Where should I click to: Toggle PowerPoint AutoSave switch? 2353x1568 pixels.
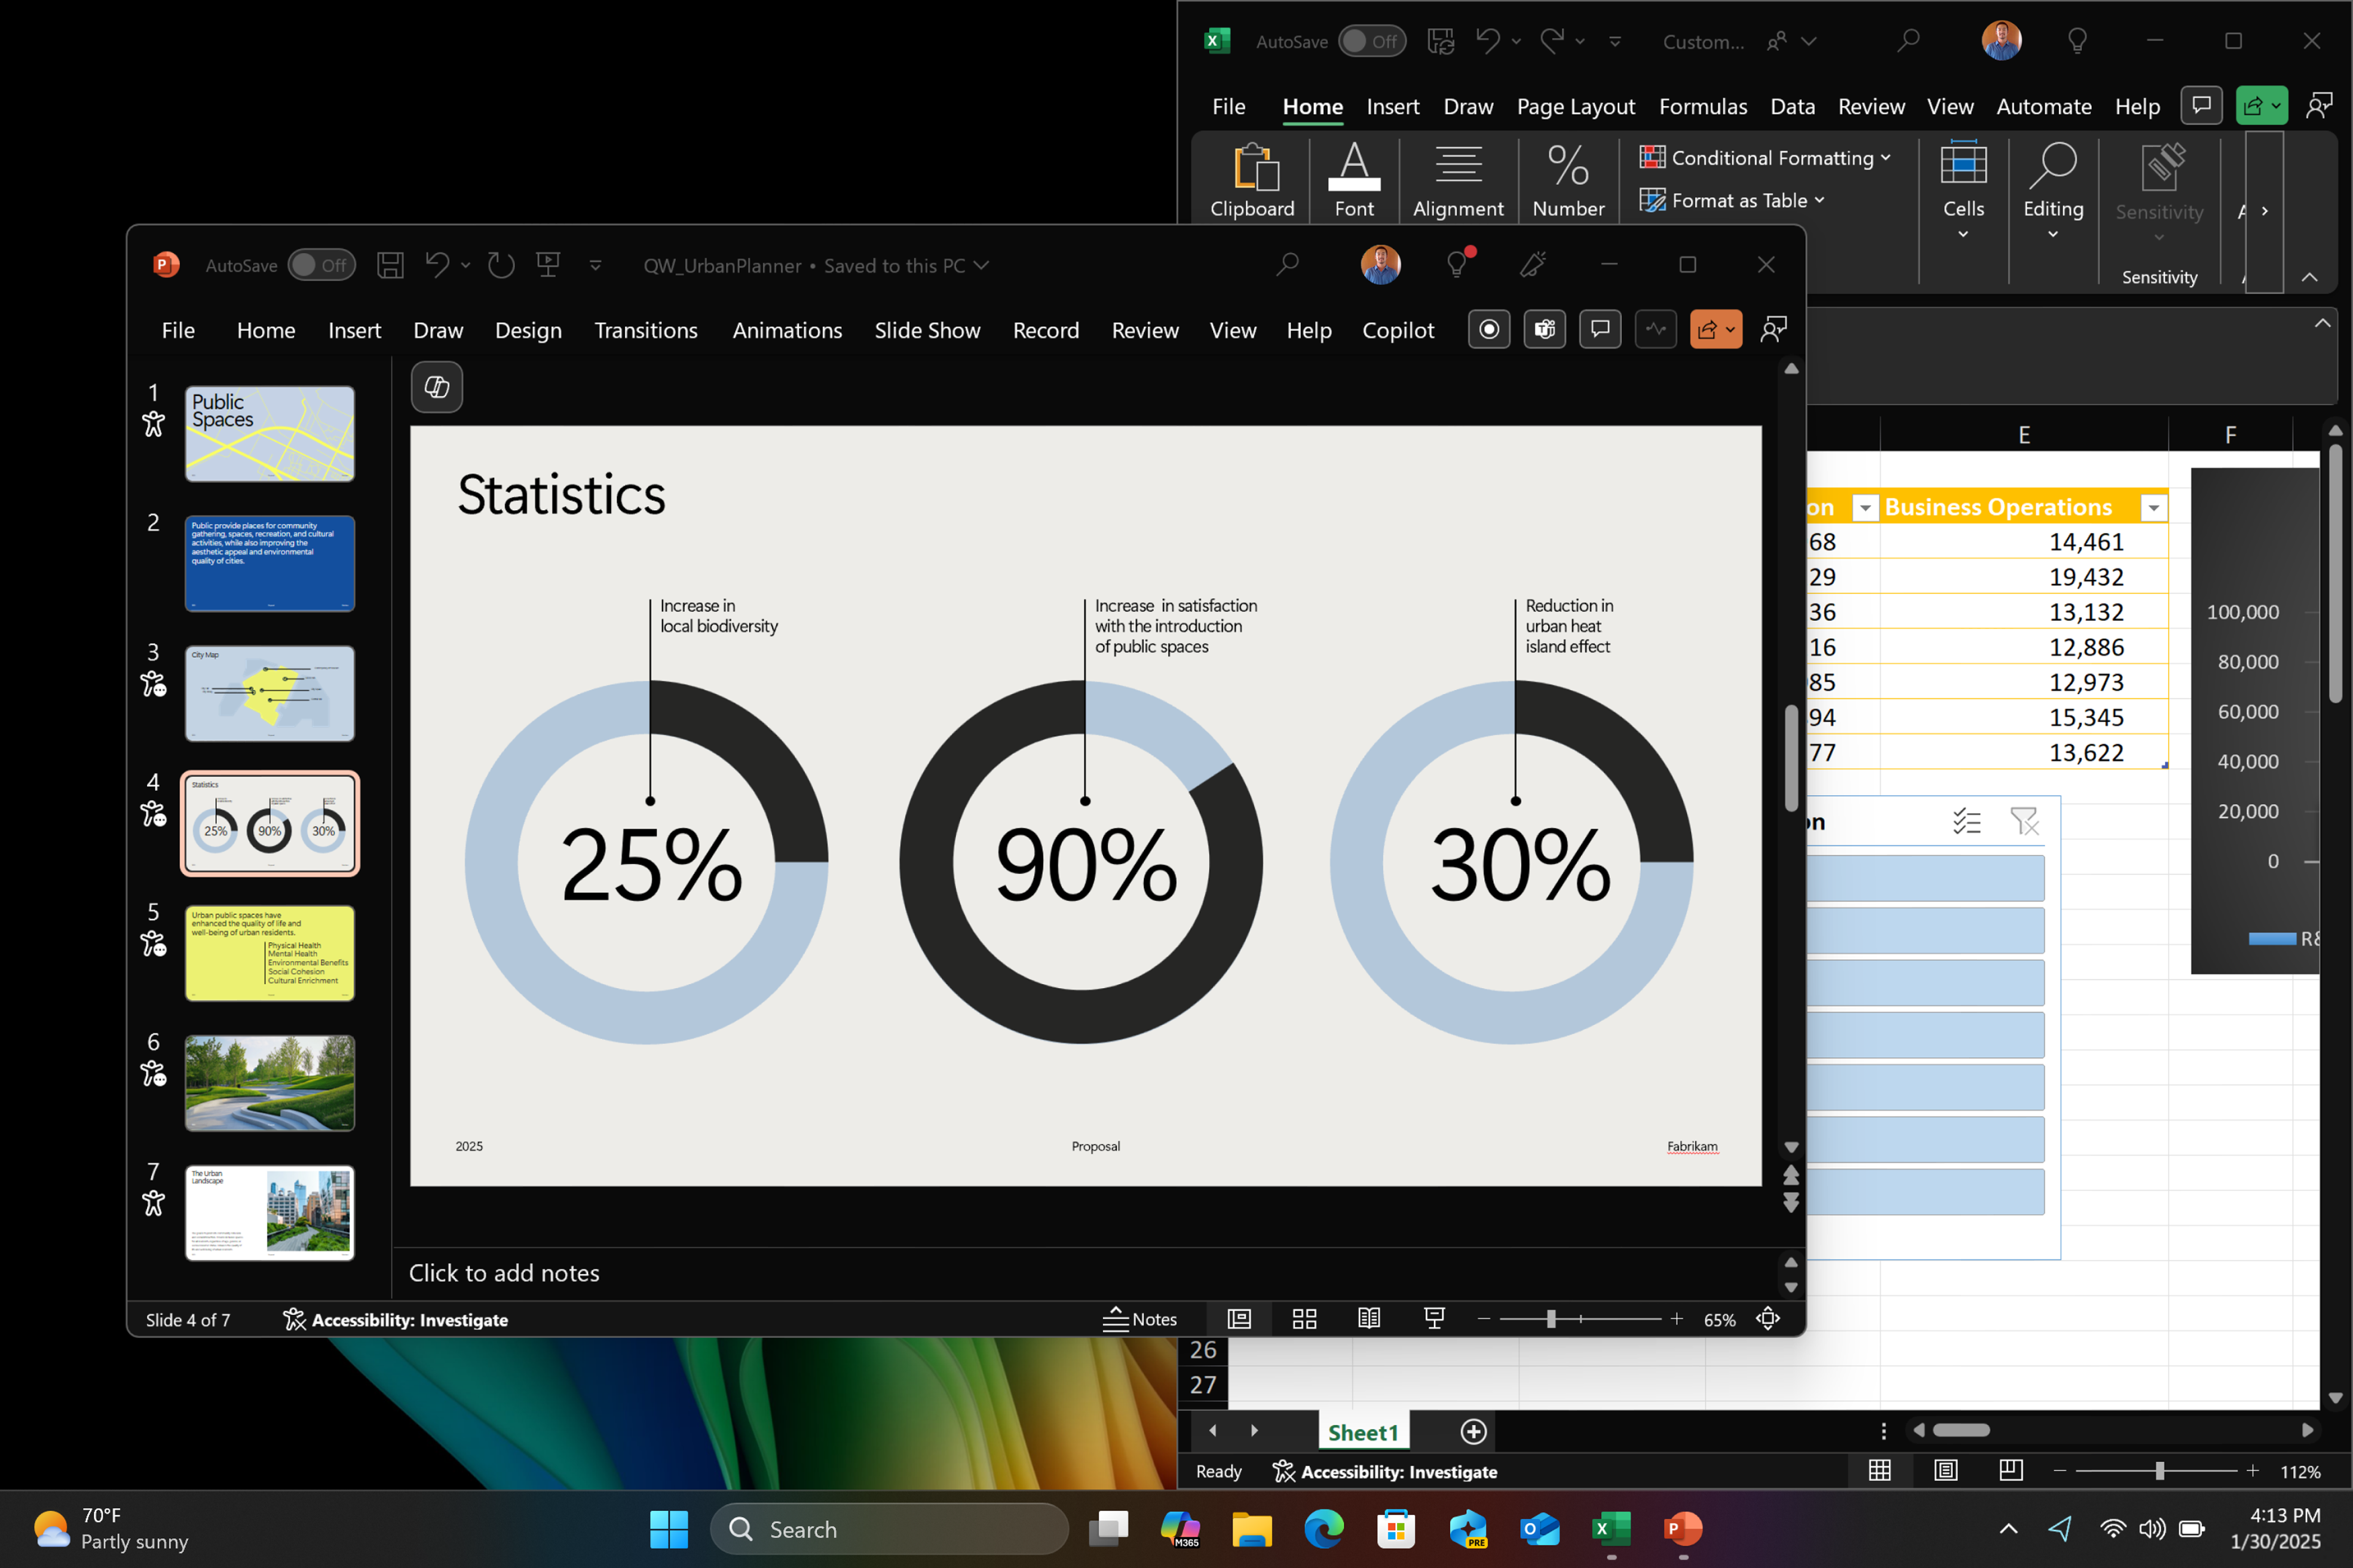coord(321,265)
